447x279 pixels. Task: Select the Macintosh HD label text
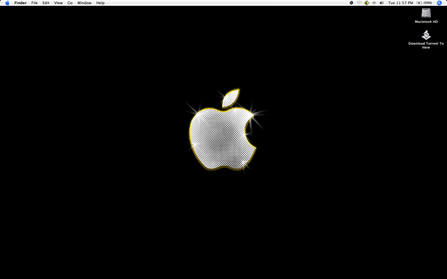coord(426,22)
